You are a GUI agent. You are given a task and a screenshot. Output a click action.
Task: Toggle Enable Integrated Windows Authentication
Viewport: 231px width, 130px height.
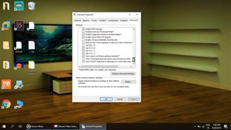pos(83,34)
